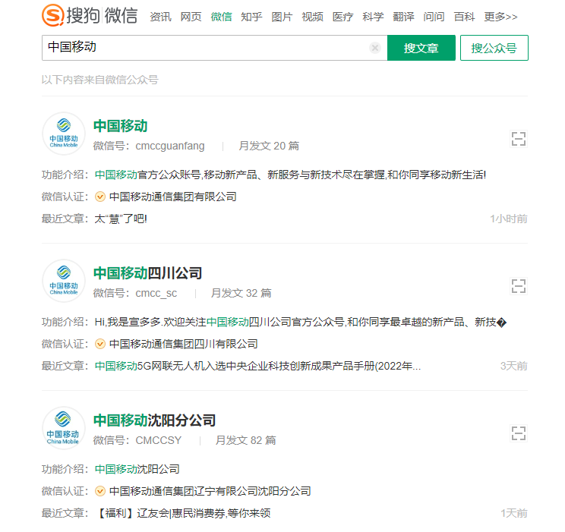Click verification badge next to 辽宁有限公司沈阳分公司

coord(99,491)
